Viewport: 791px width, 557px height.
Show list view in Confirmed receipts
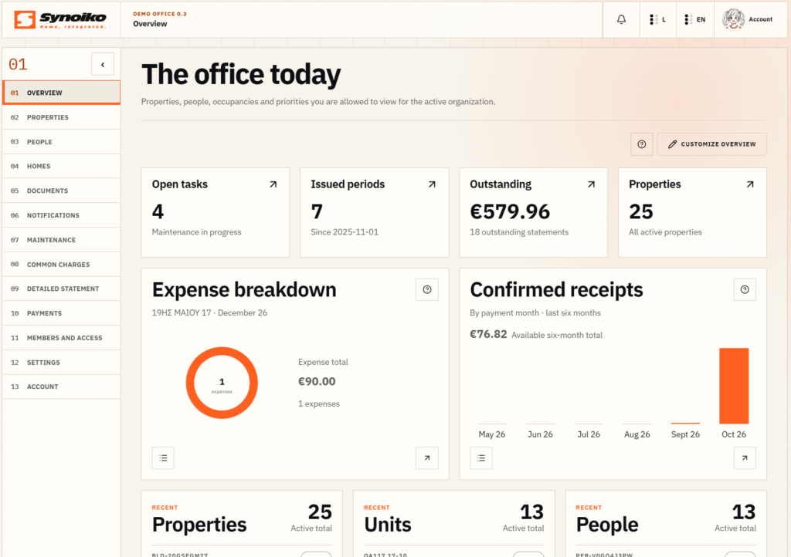[481, 458]
